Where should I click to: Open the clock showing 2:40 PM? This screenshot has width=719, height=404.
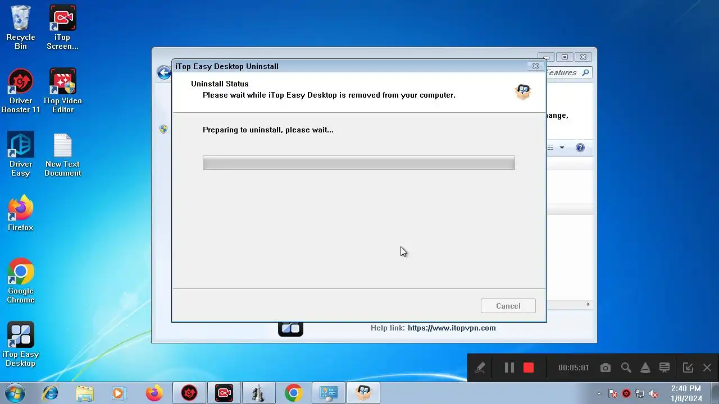(686, 393)
